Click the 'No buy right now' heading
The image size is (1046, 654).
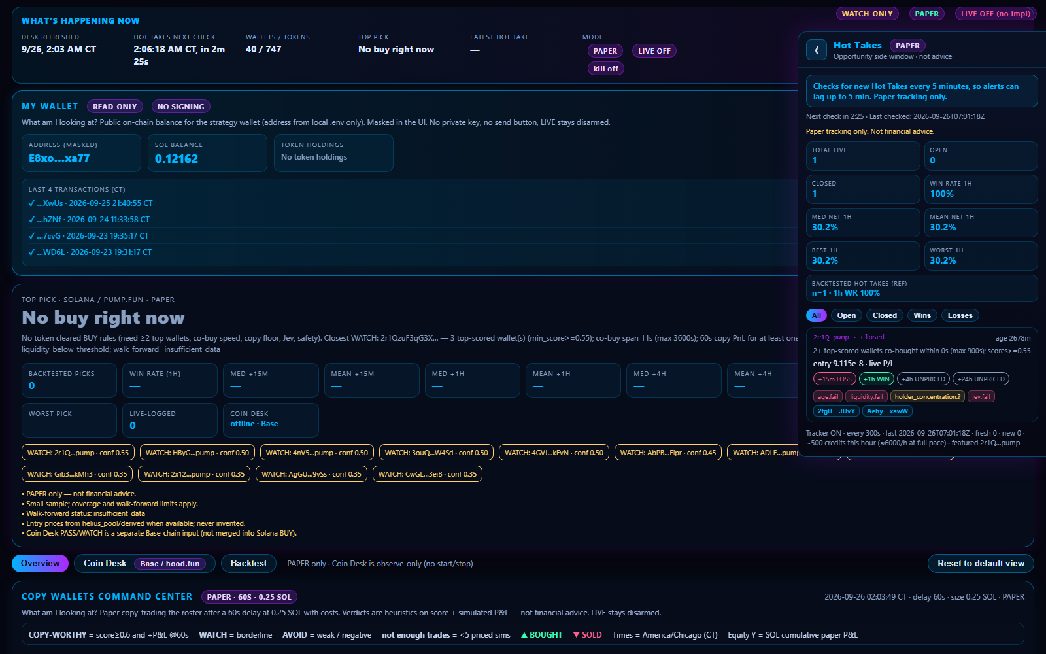point(103,318)
